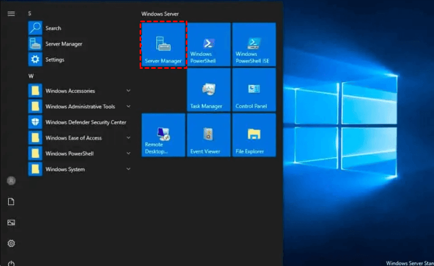Click the 'W' letter group header
434x266 pixels.
(x=31, y=76)
